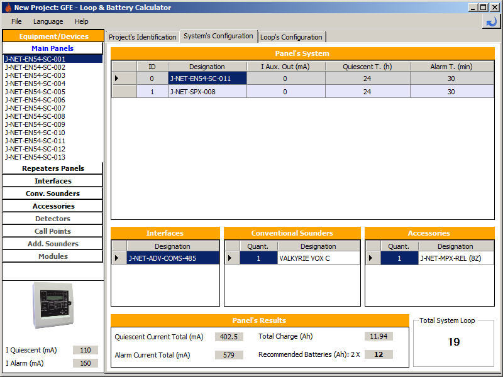
Task: Edit the I Quiescent (mA) value field
Action: click(x=86, y=350)
